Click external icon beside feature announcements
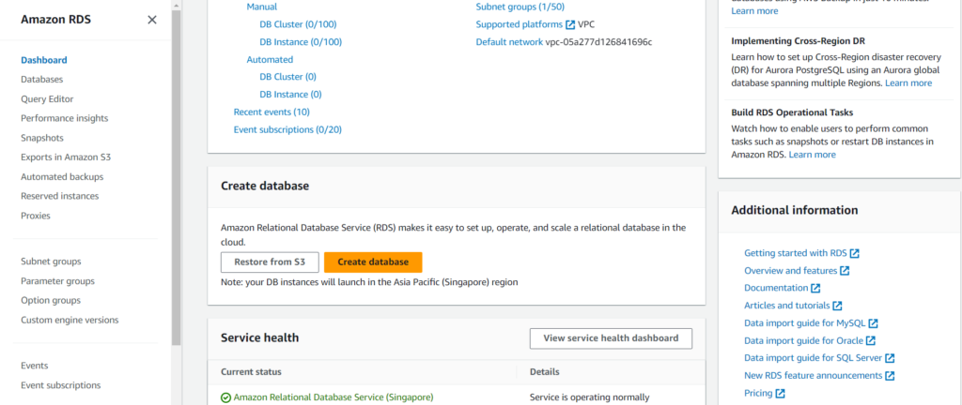 pos(890,376)
